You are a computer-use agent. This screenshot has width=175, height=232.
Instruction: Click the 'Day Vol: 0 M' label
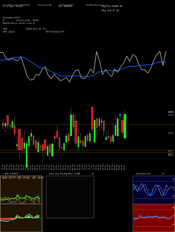[110, 11]
